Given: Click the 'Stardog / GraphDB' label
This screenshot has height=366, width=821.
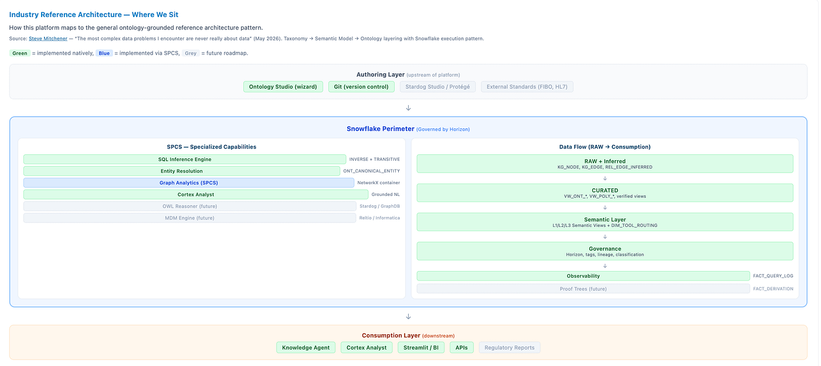Looking at the screenshot, I should click(380, 206).
